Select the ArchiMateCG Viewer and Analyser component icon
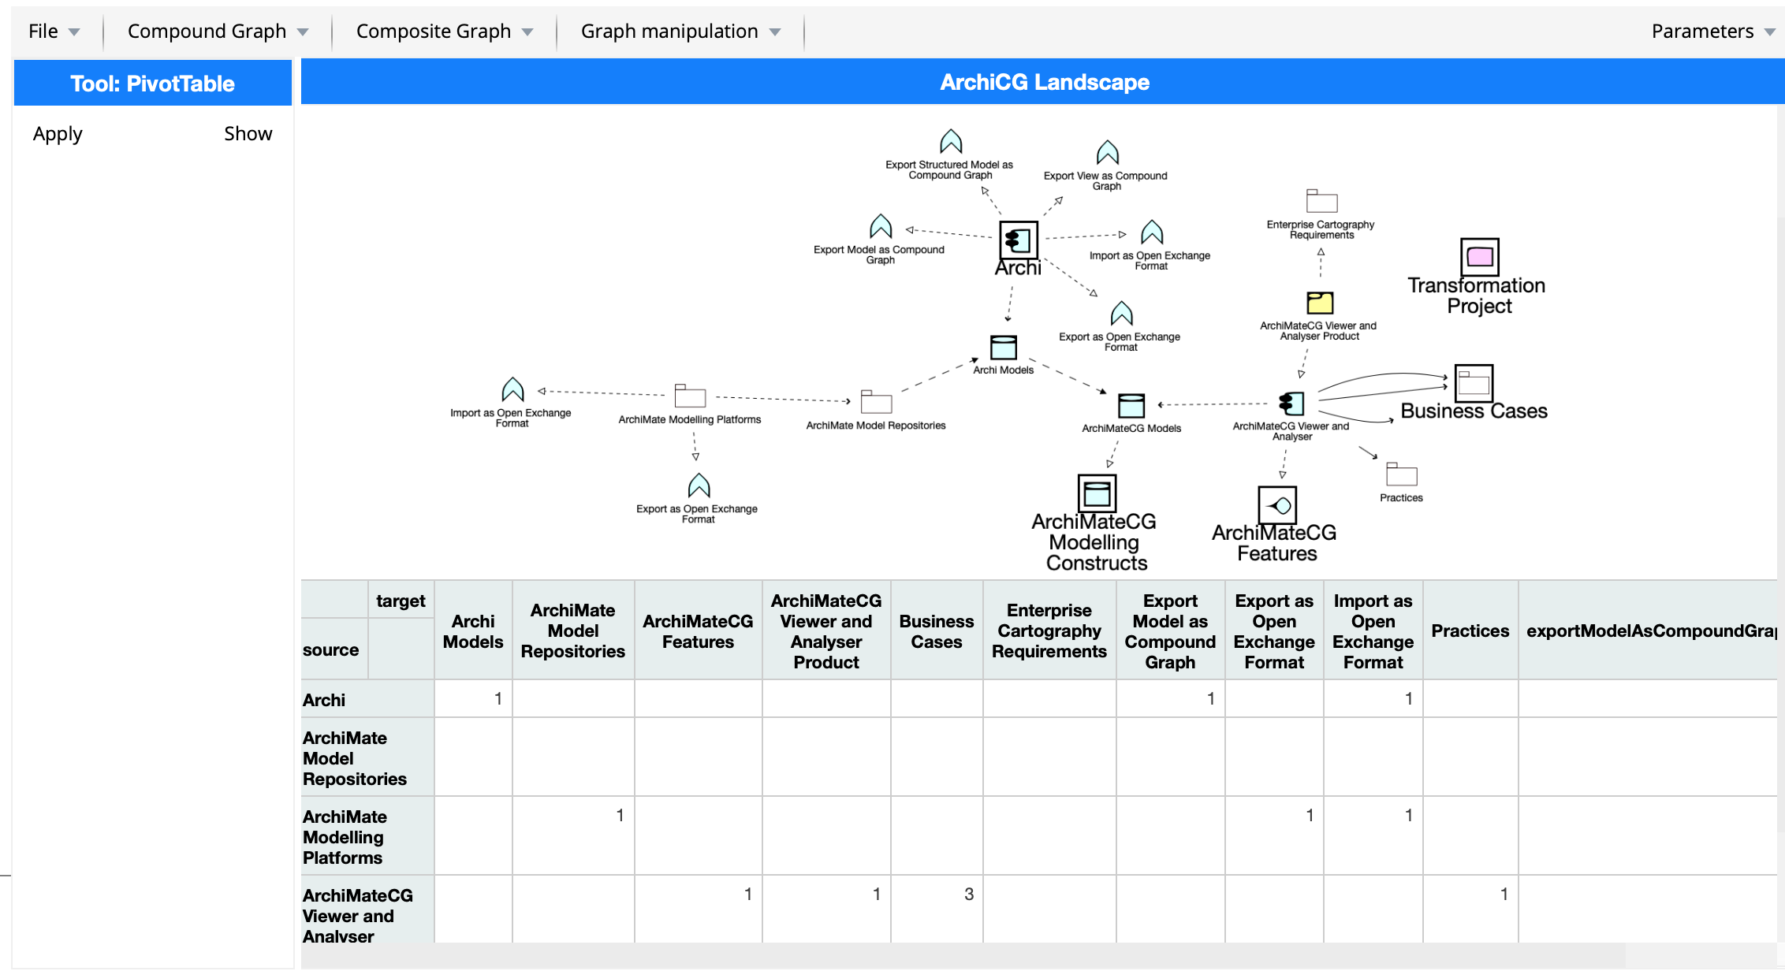1785x971 pixels. pos(1291,404)
